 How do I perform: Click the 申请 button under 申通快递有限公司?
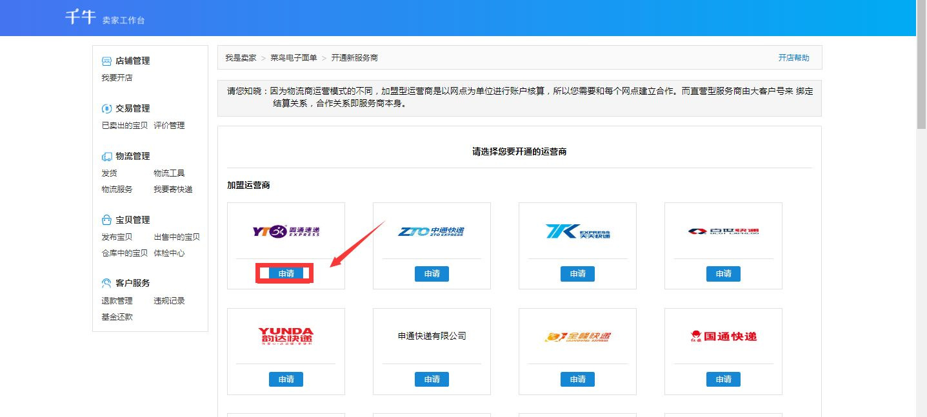(431, 379)
